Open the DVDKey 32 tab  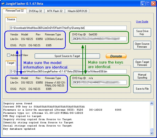pos(35,11)
